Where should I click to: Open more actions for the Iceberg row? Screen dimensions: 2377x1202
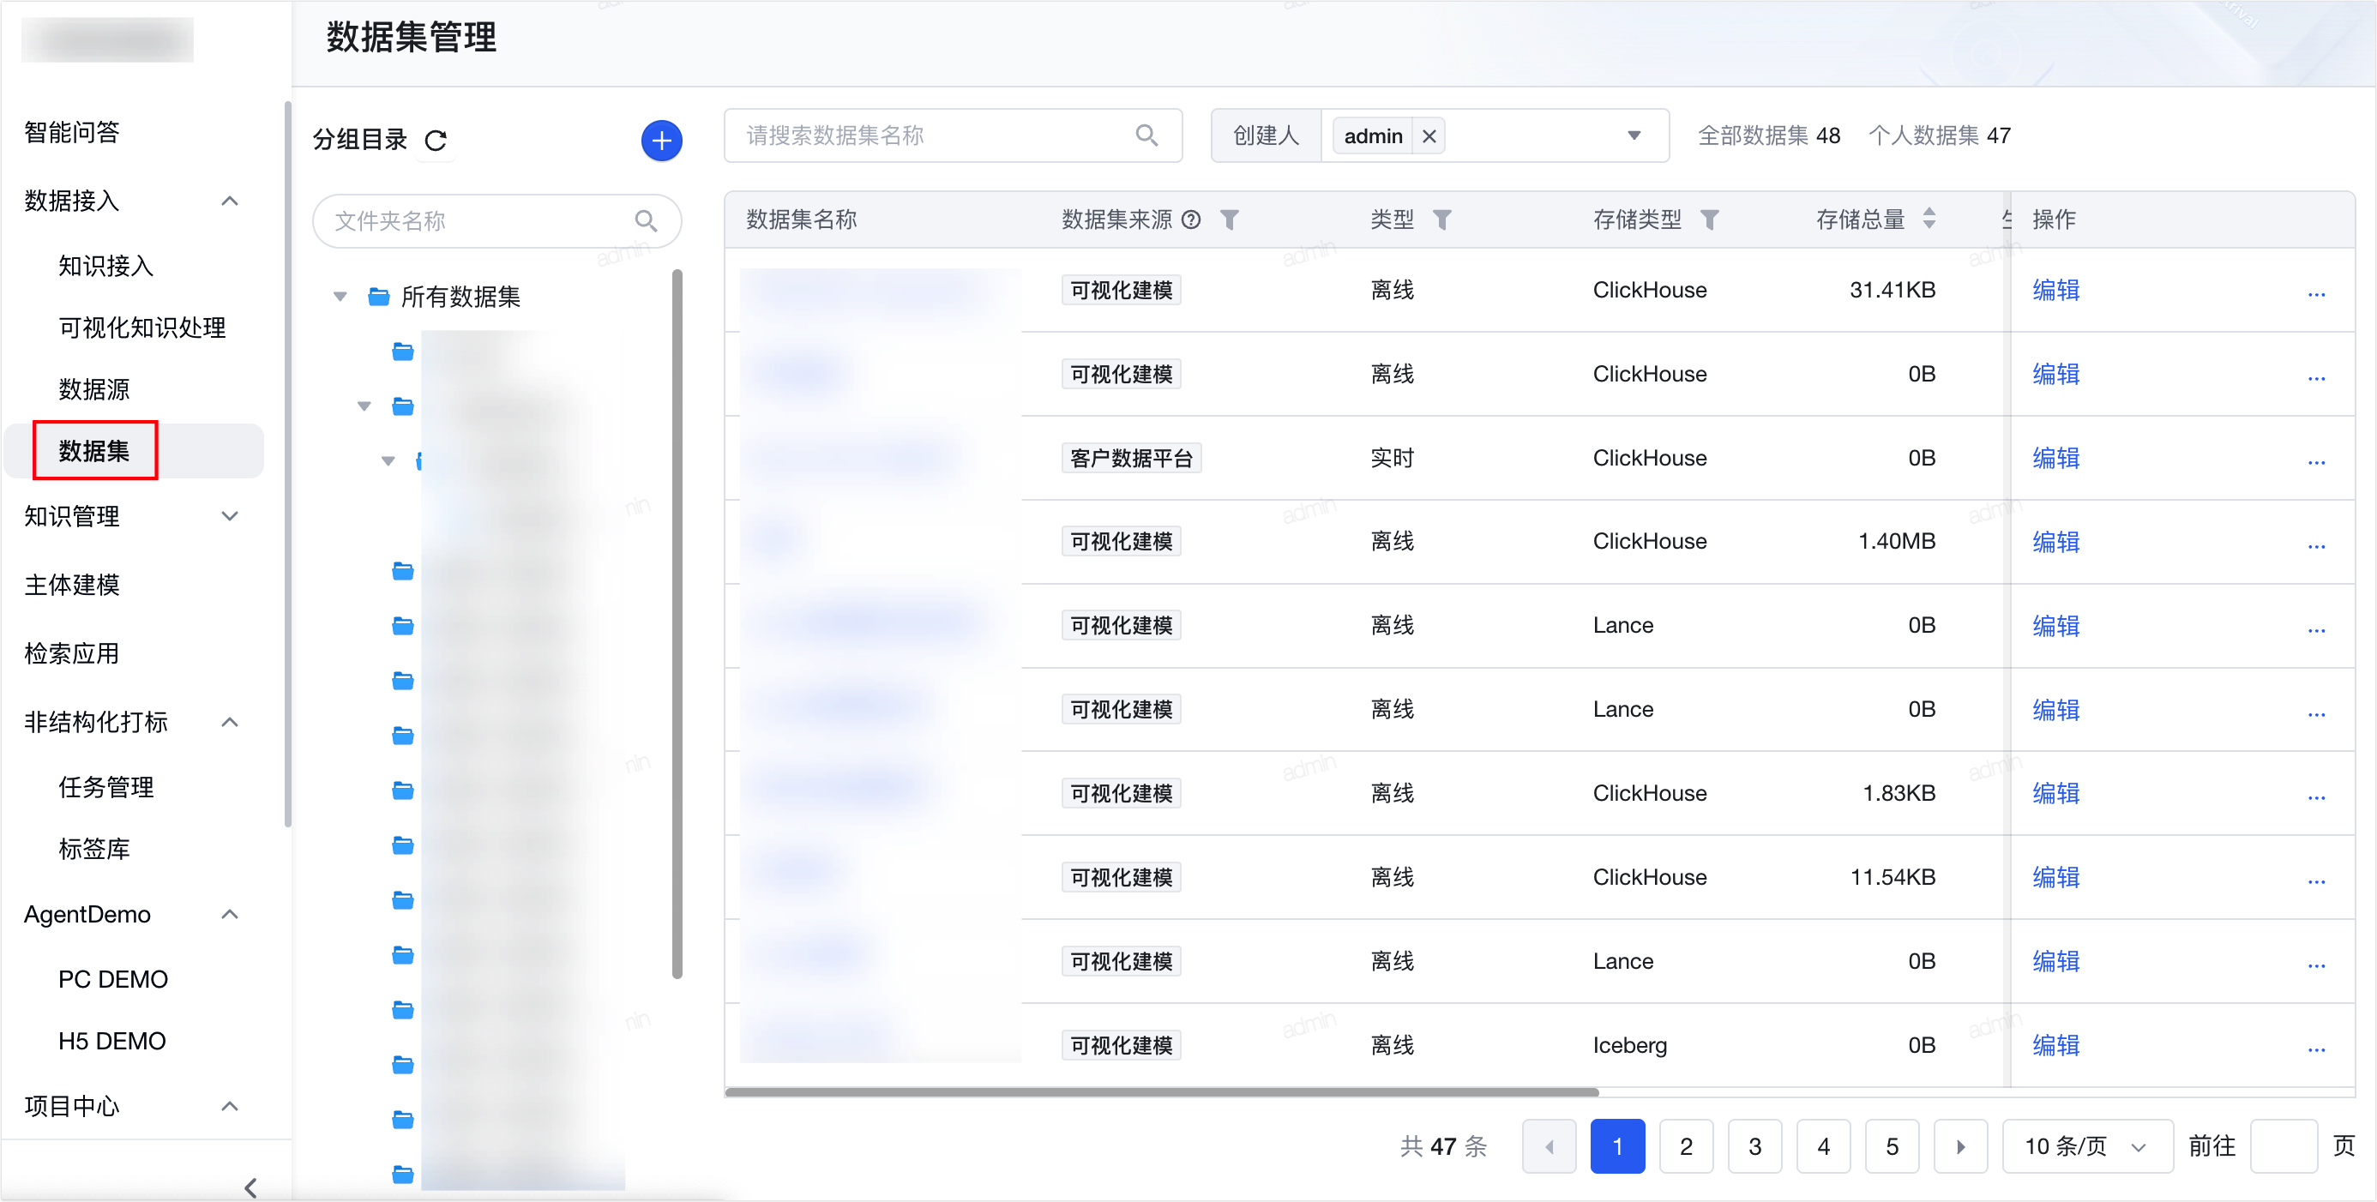tap(2315, 1049)
